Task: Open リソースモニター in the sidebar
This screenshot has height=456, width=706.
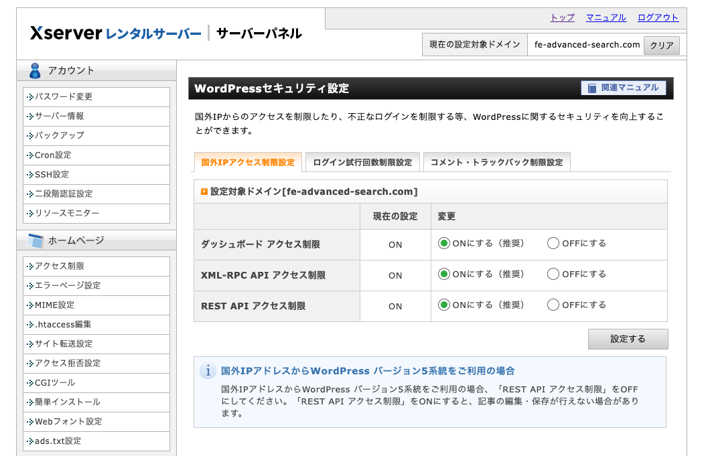Action: (x=96, y=213)
